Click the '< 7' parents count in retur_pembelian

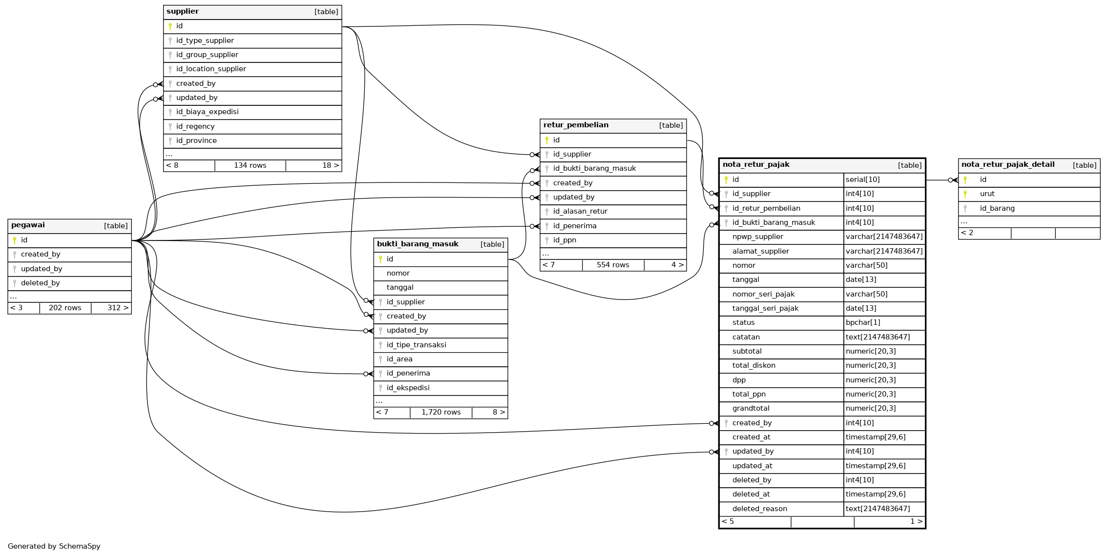click(x=549, y=265)
